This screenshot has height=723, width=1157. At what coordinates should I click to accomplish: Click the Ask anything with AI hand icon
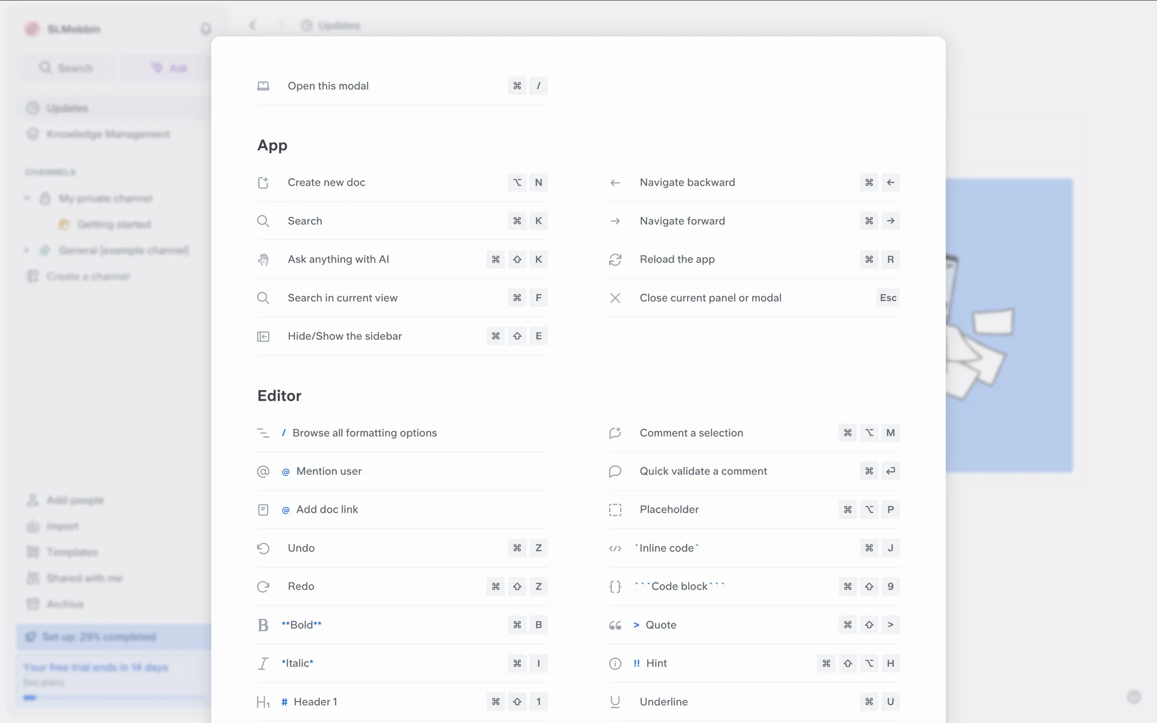coord(263,260)
